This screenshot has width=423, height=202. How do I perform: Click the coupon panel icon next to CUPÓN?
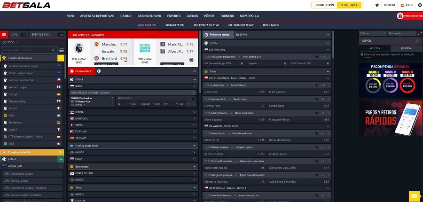coord(417,41)
